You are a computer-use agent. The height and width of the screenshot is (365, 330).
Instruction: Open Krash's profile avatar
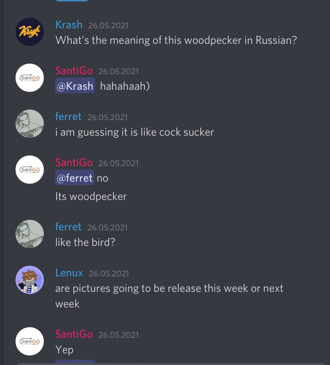point(30,32)
